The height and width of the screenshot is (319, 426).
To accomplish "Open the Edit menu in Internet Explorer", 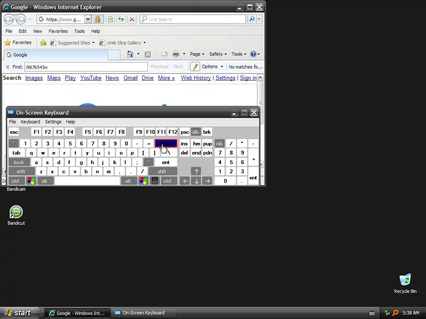I will point(22,31).
